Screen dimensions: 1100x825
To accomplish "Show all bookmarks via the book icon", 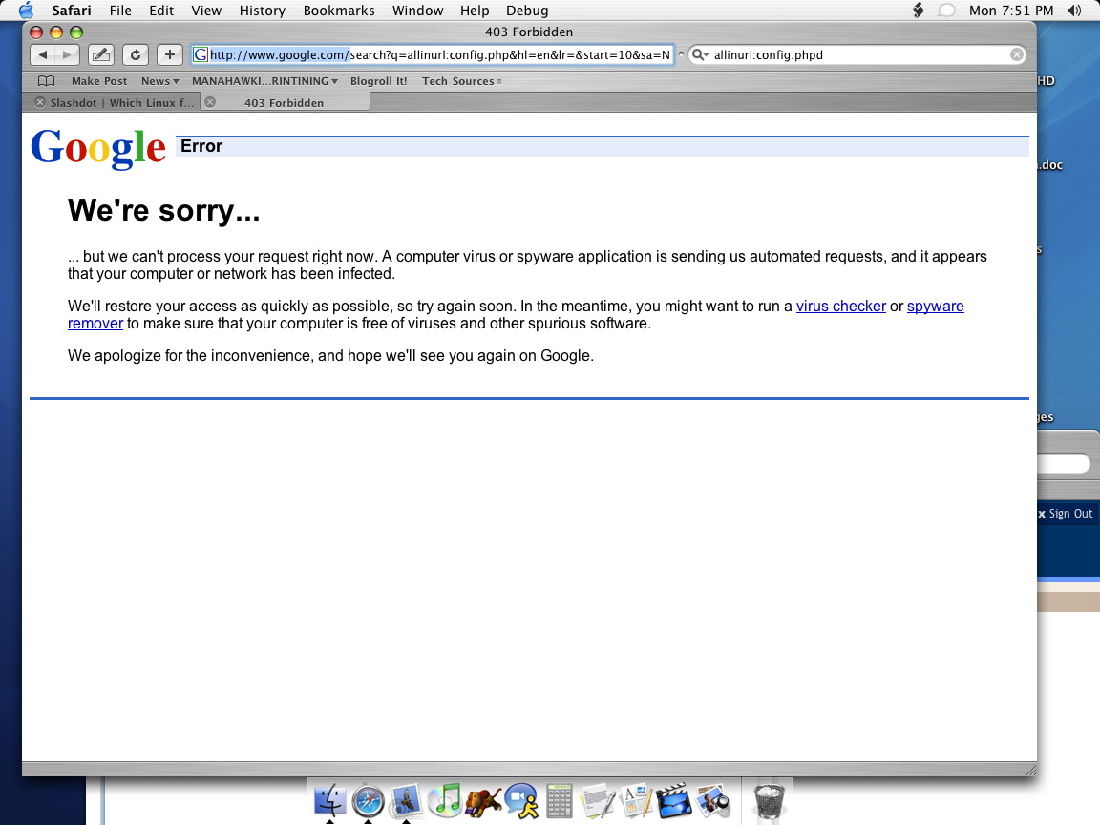I will [x=46, y=80].
